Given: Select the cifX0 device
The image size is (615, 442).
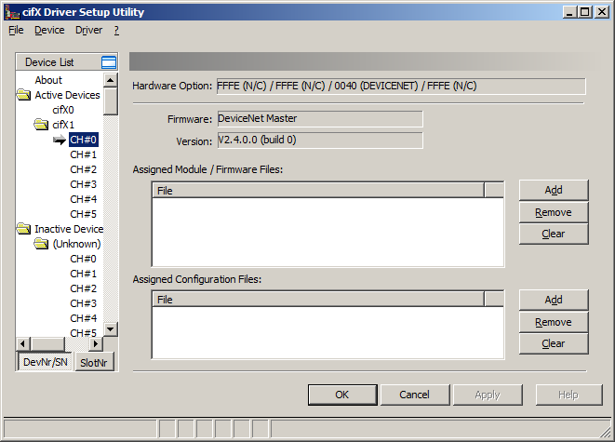Looking at the screenshot, I should (63, 110).
